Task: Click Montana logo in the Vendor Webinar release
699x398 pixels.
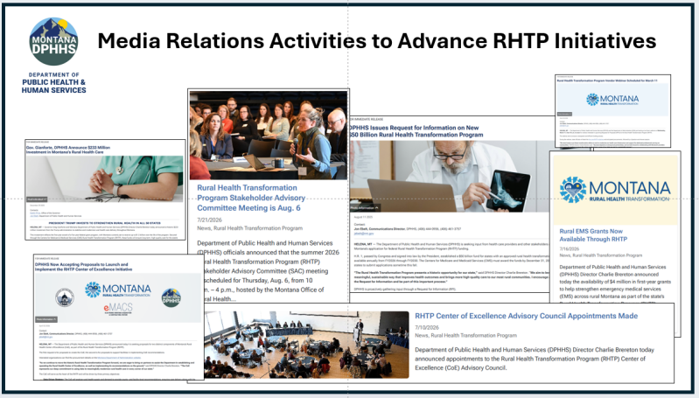Action: point(612,100)
